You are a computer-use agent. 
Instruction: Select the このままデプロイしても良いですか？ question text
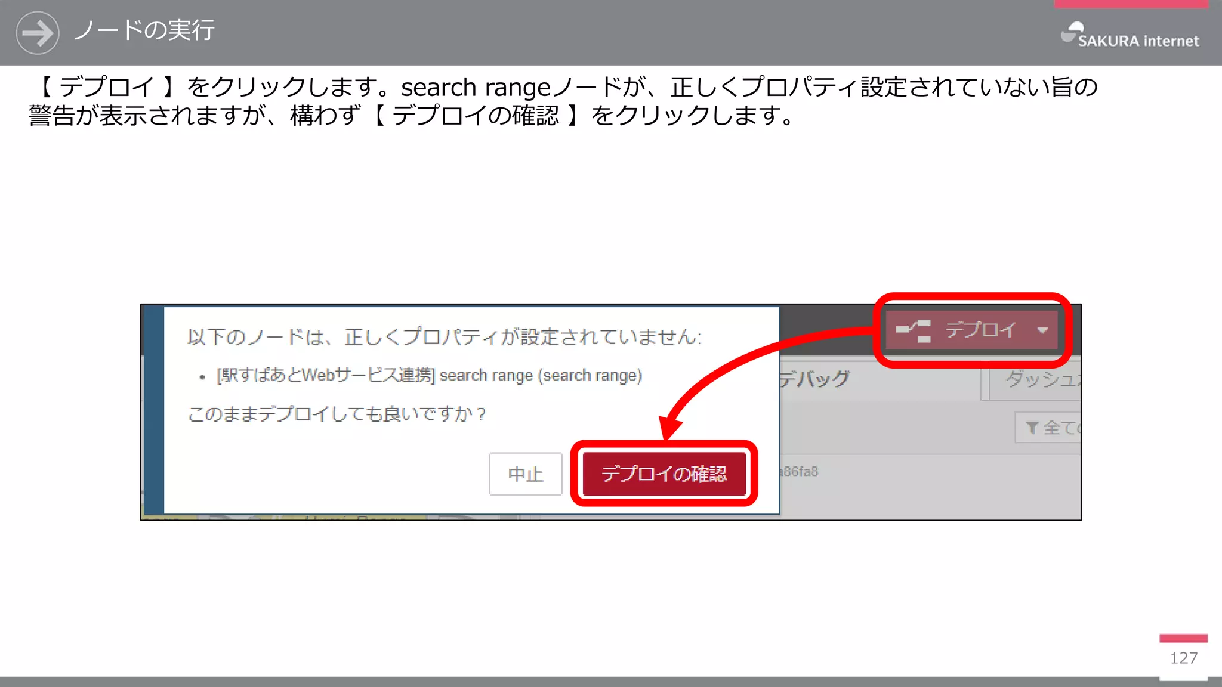click(338, 414)
